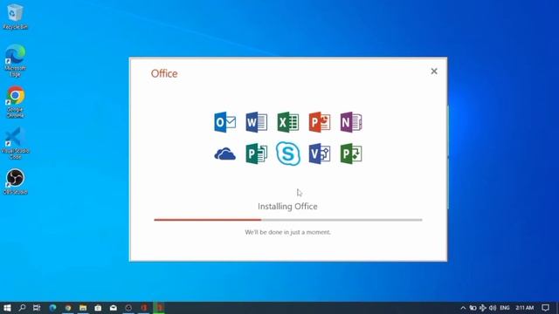Image resolution: width=559 pixels, height=314 pixels.
Task: Click the Excel icon in Office installer
Action: (x=288, y=122)
